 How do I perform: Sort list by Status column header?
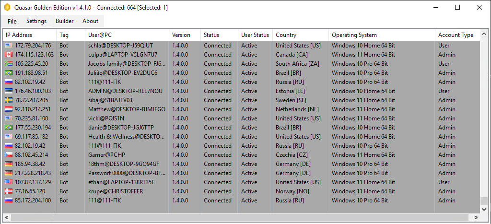coord(219,35)
